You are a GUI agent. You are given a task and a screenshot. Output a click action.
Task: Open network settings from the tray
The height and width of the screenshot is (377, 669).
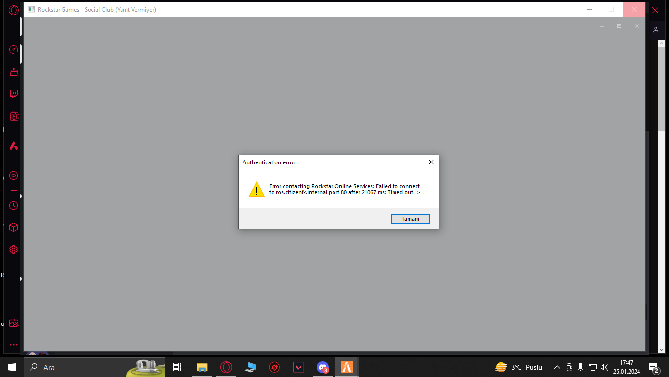click(x=593, y=367)
